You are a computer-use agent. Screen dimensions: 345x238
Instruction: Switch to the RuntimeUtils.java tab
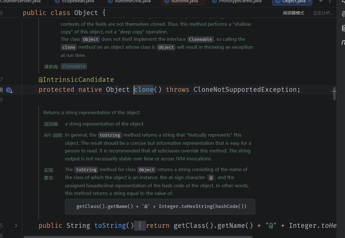coord(129,1)
